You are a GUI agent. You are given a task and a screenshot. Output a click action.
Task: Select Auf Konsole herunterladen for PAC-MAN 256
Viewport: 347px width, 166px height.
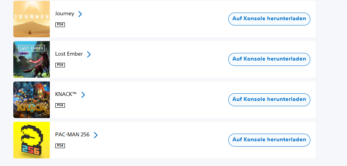pos(269,140)
